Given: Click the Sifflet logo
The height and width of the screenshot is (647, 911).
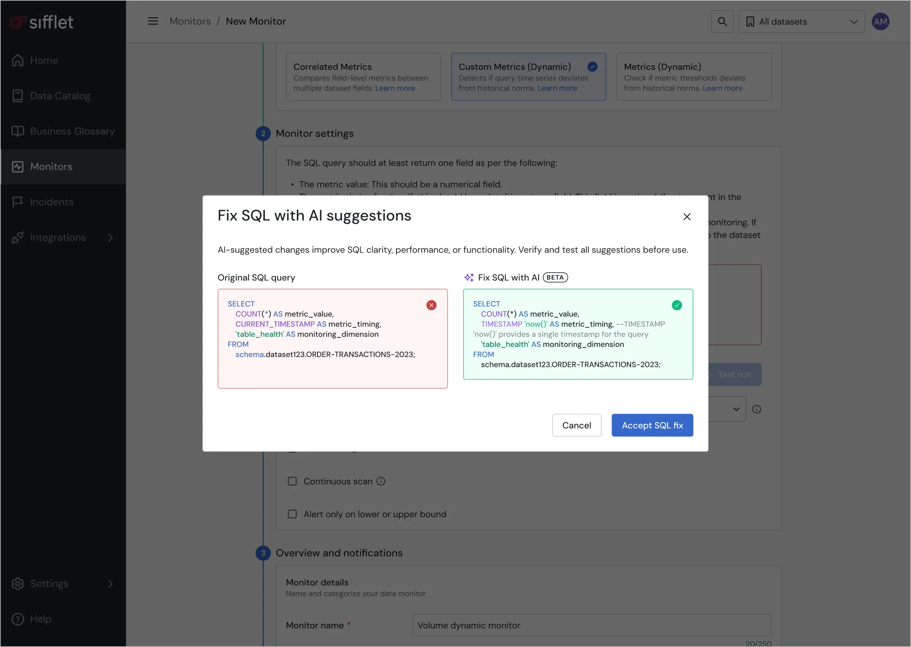Looking at the screenshot, I should pos(41,22).
